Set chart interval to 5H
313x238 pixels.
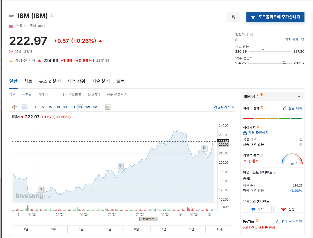(x=73, y=107)
